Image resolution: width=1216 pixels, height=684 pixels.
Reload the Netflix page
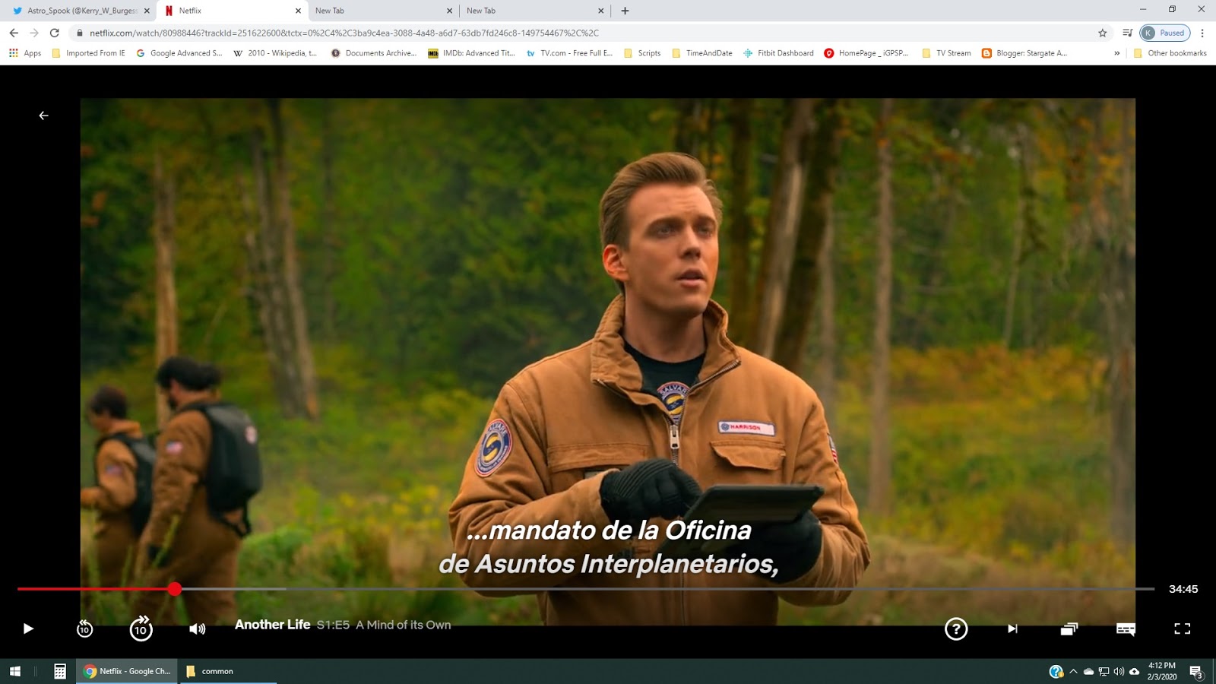tap(54, 33)
